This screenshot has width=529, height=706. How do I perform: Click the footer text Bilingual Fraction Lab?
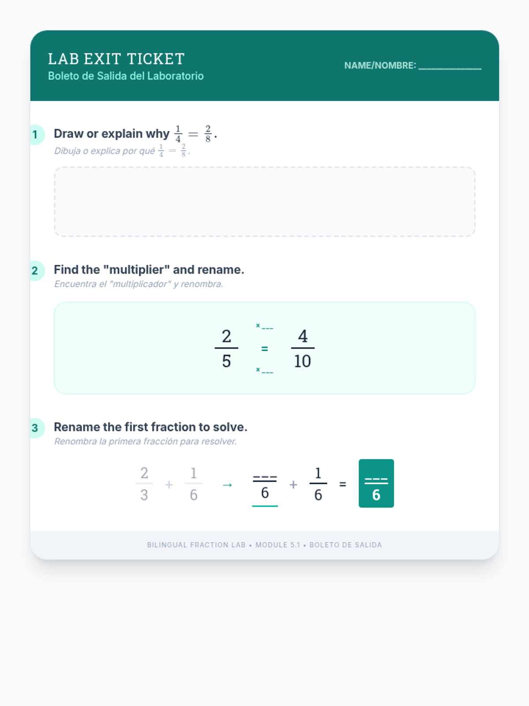point(196,545)
